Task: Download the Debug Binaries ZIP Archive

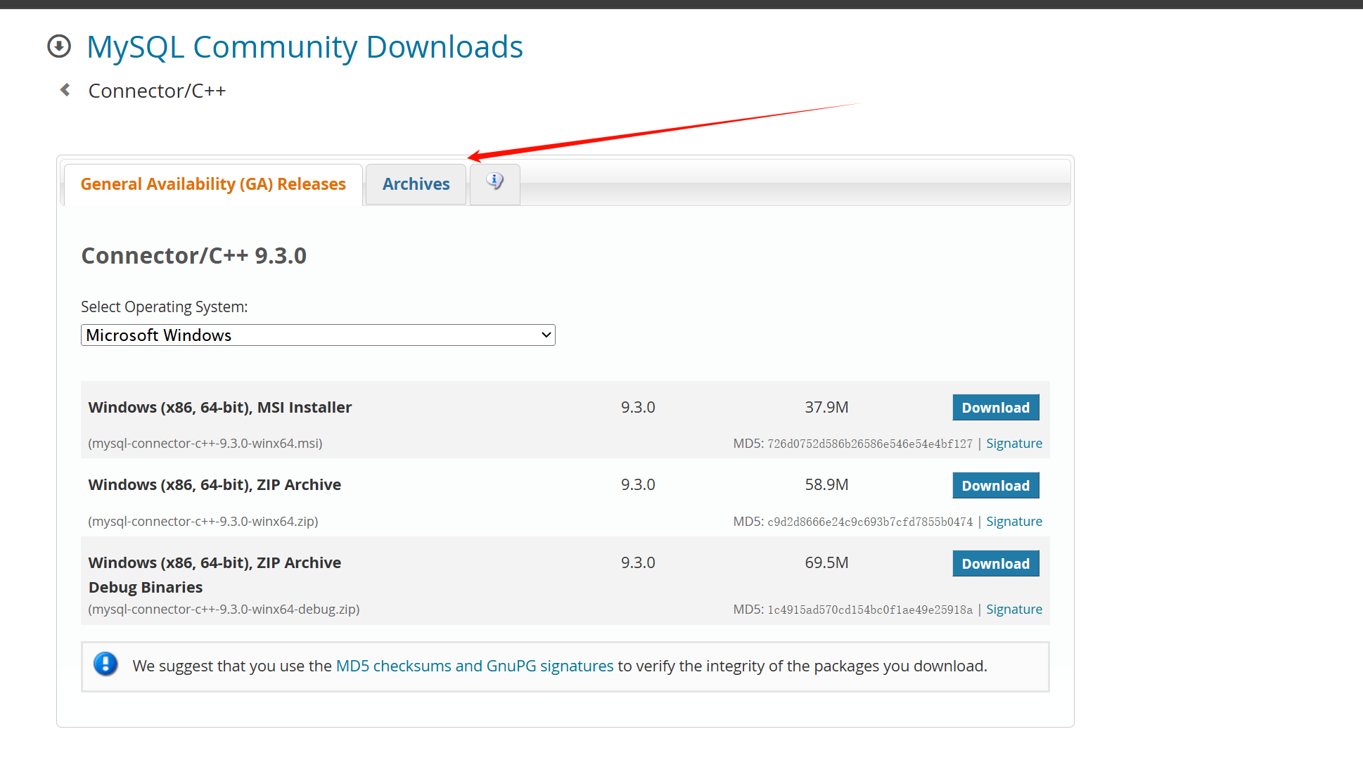Action: click(x=995, y=564)
